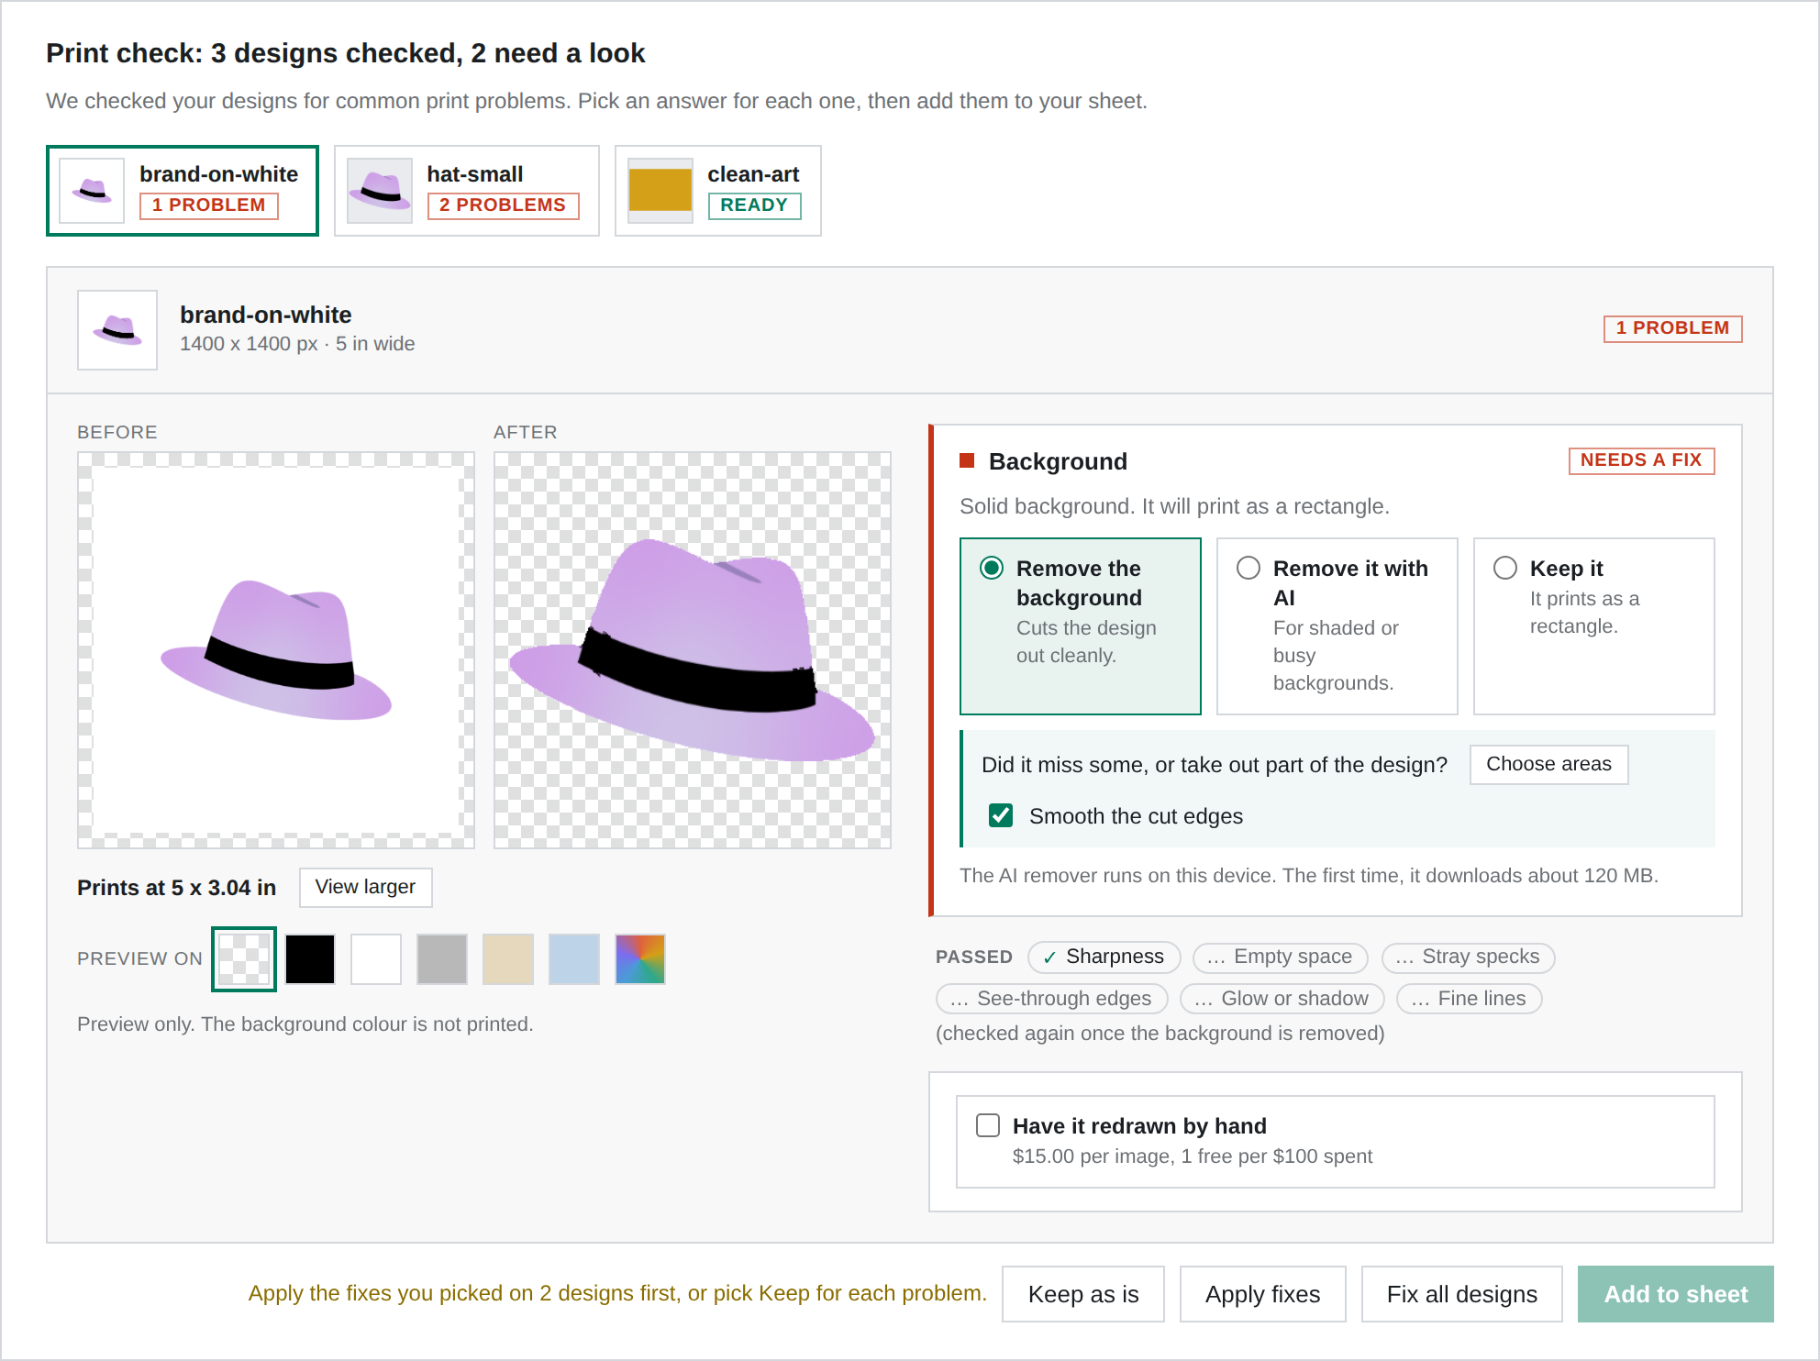Preview on black background swatch

pos(310,959)
